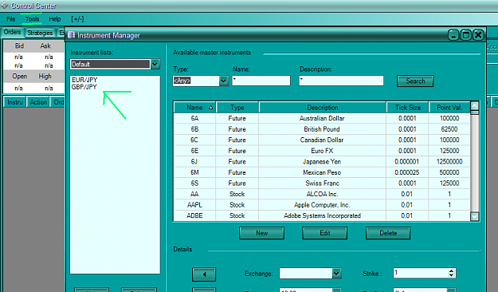Open the Help menu
The height and width of the screenshot is (292, 498).
55,19
